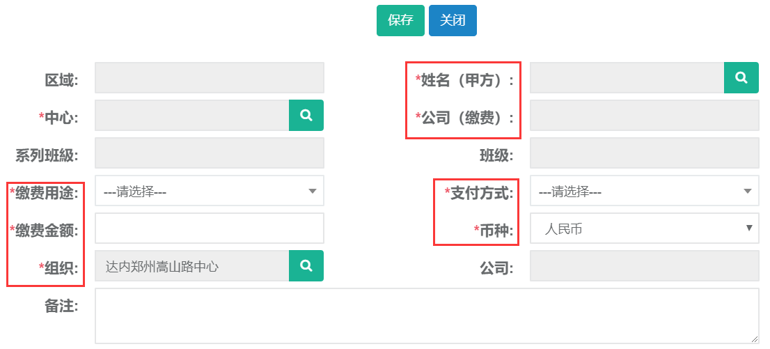Click the 班级 field
Image resolution: width=770 pixels, height=349 pixels.
(x=644, y=153)
